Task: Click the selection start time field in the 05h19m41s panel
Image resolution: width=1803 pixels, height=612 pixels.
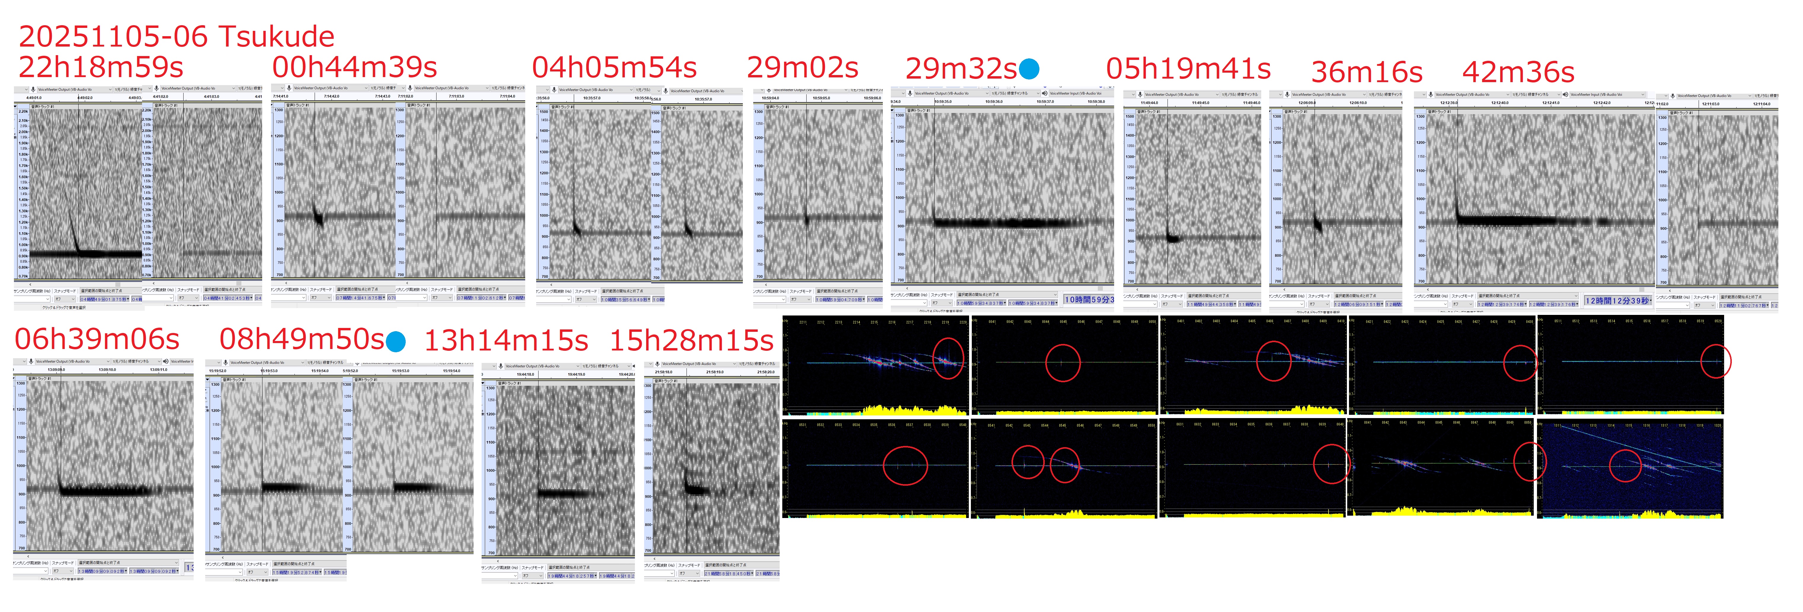Action: (1212, 305)
